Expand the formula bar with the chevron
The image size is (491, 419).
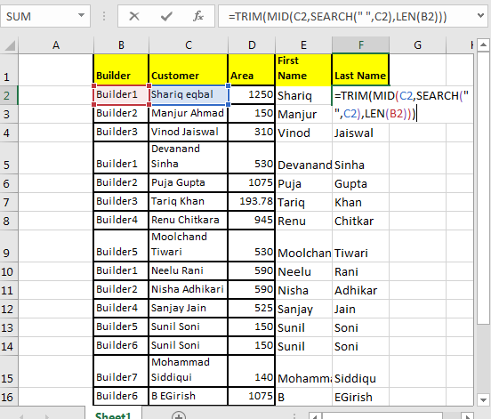pos(480,15)
